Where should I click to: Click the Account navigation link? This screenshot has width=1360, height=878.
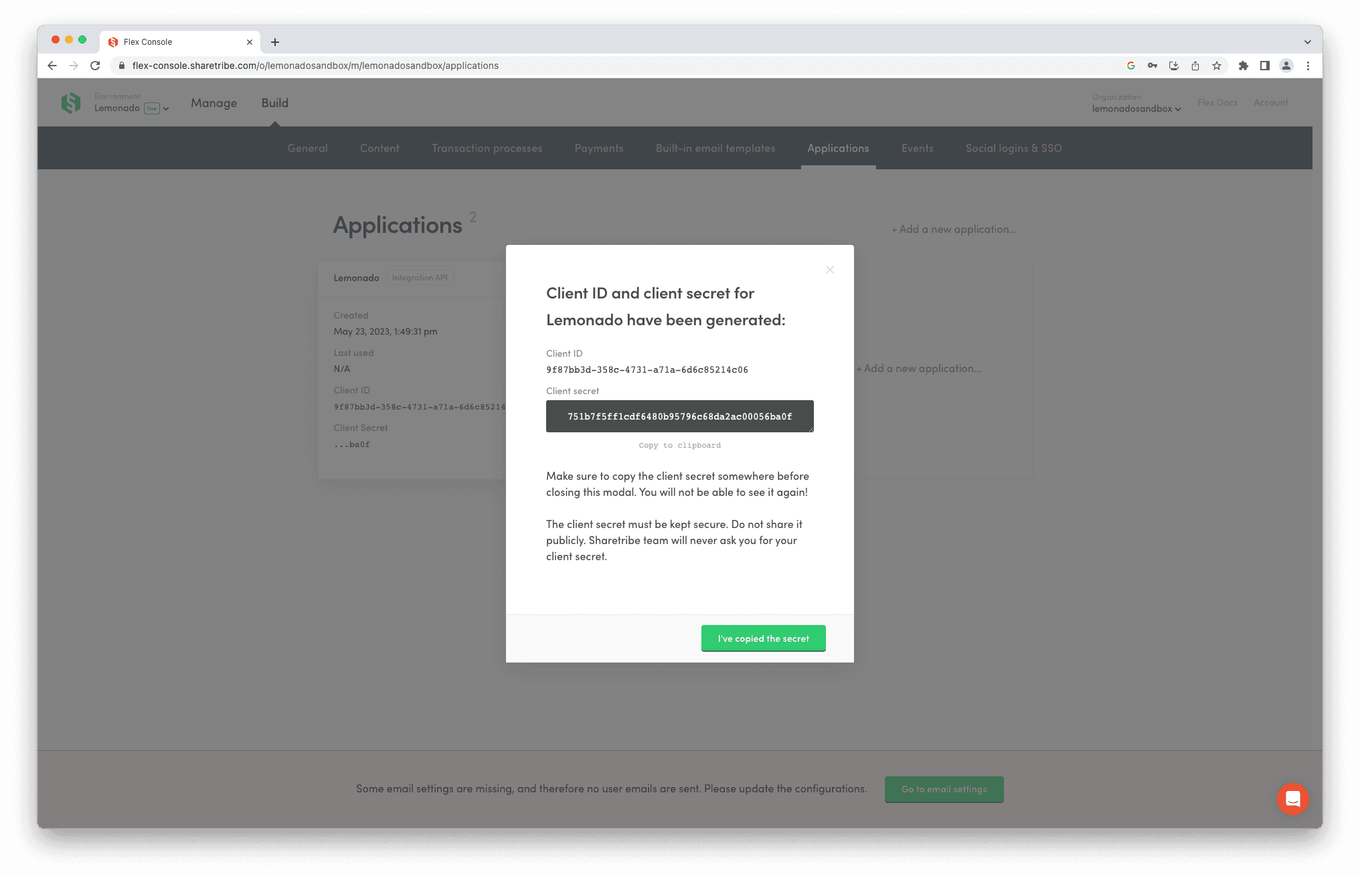(x=1270, y=102)
